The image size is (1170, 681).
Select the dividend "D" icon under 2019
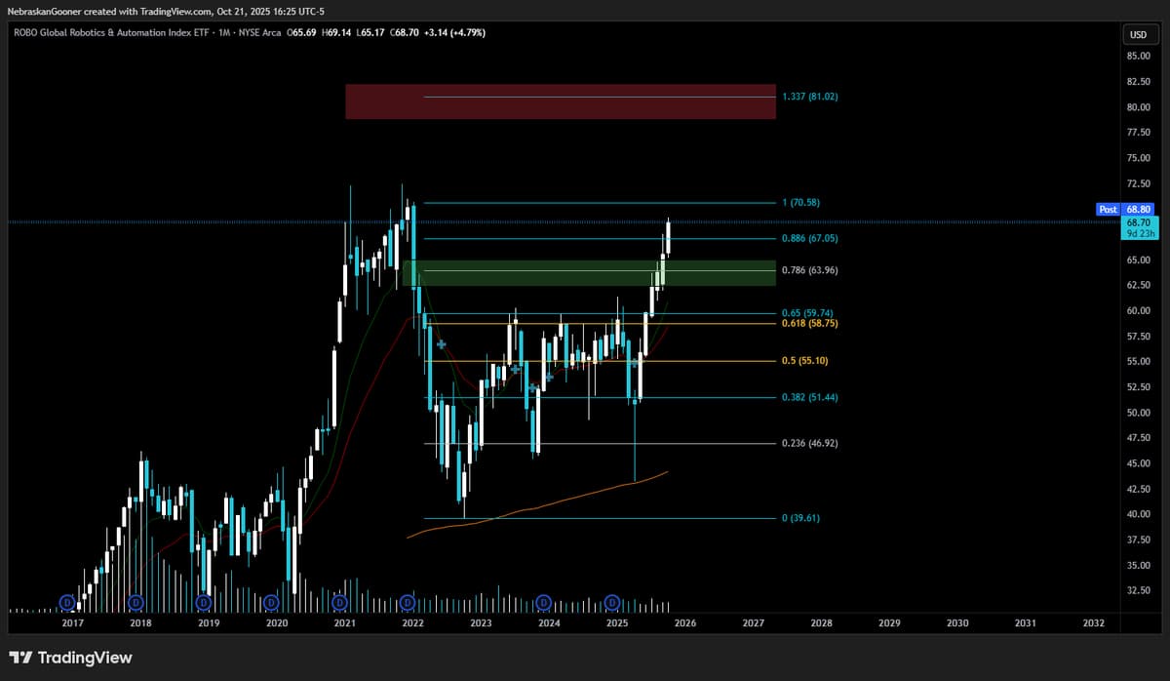[x=203, y=603]
